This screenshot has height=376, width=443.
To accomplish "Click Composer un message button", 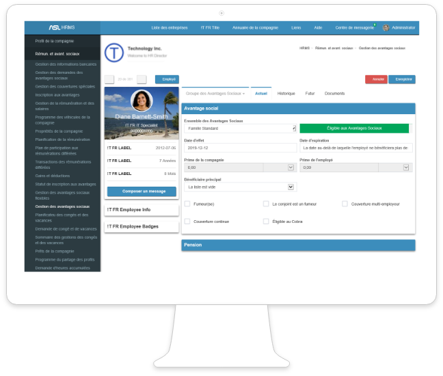I will coord(142,191).
